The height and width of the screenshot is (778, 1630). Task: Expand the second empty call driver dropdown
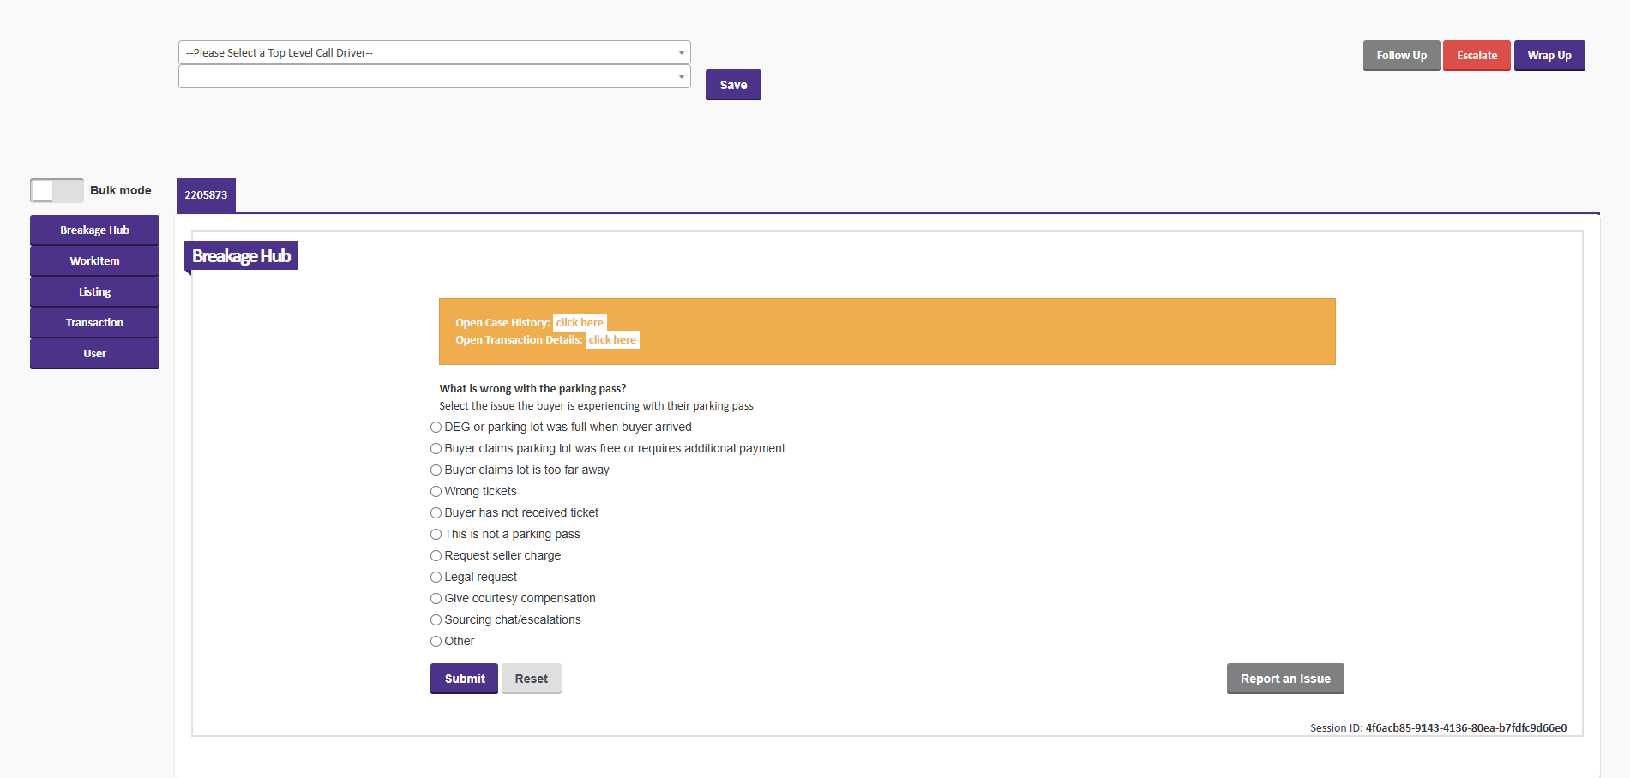coord(434,77)
